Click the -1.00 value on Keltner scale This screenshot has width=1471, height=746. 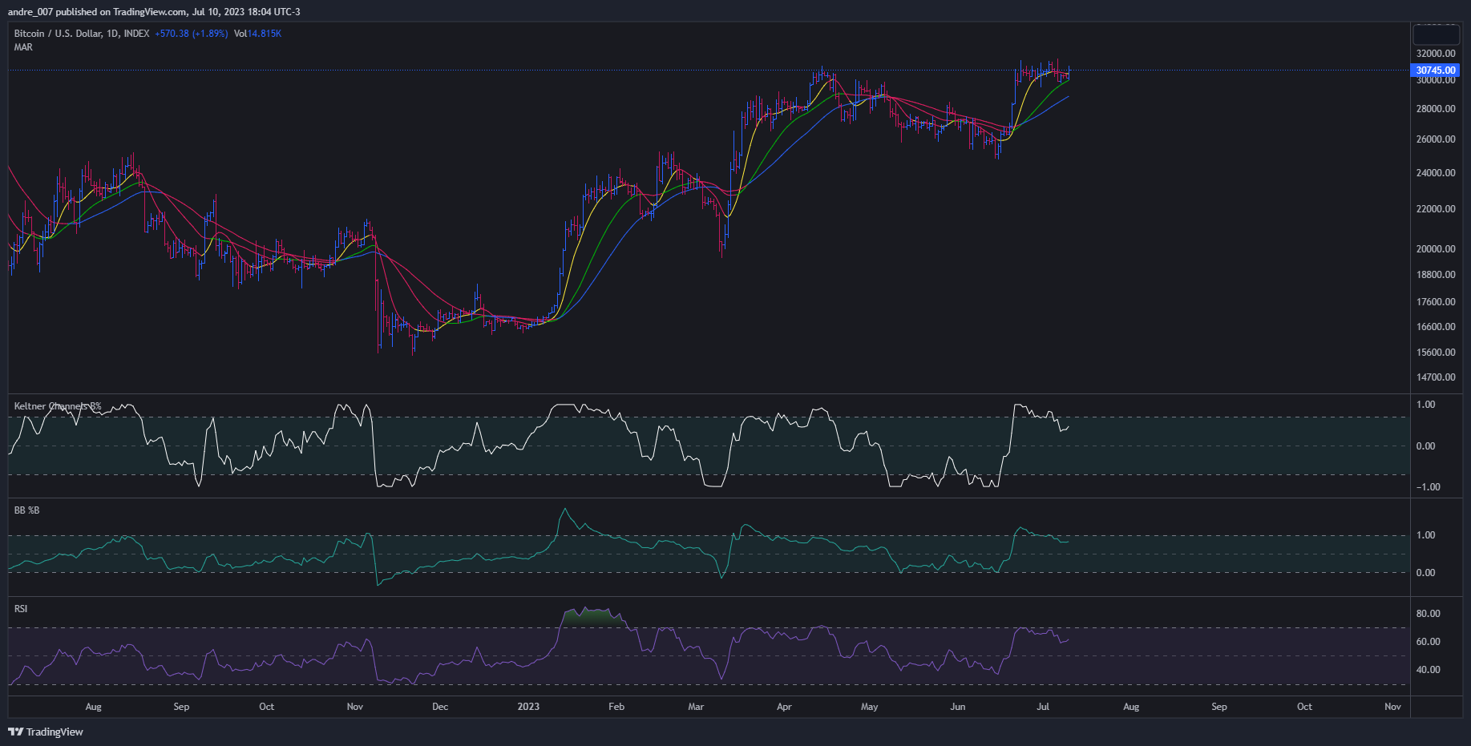point(1428,487)
